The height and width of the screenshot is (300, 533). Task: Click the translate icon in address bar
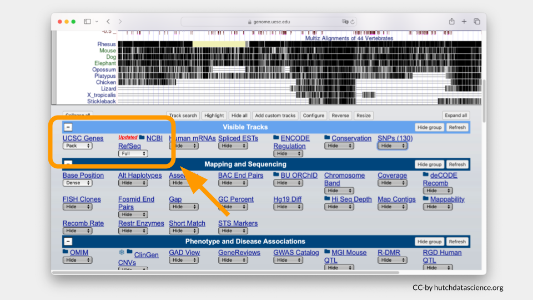(345, 22)
